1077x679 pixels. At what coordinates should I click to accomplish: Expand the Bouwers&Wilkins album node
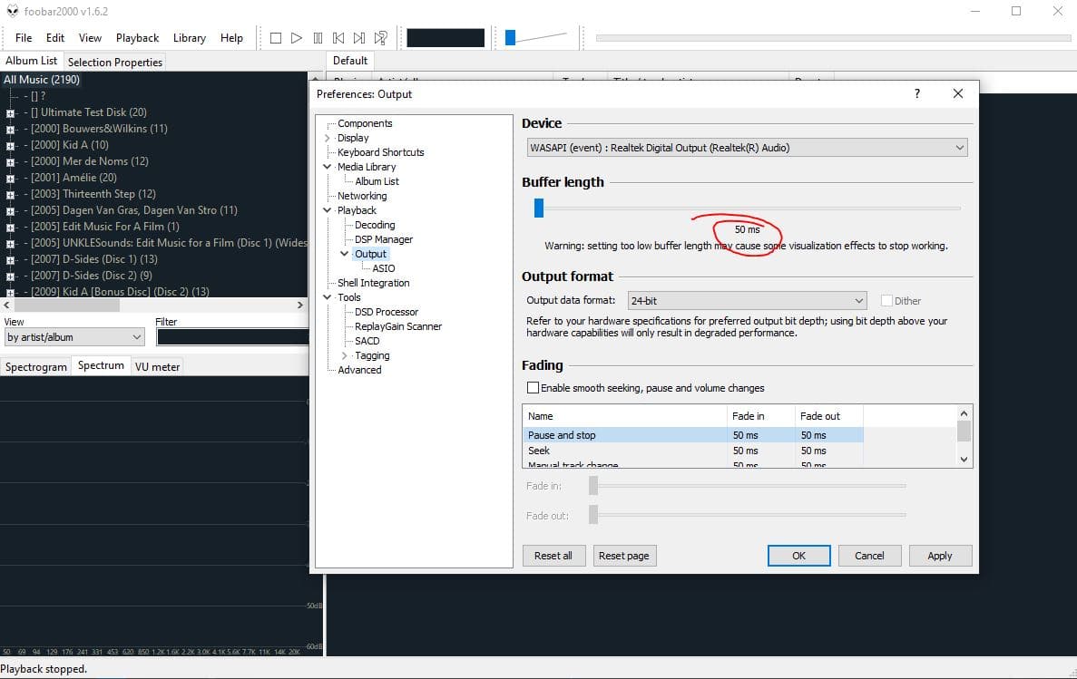[10, 129]
